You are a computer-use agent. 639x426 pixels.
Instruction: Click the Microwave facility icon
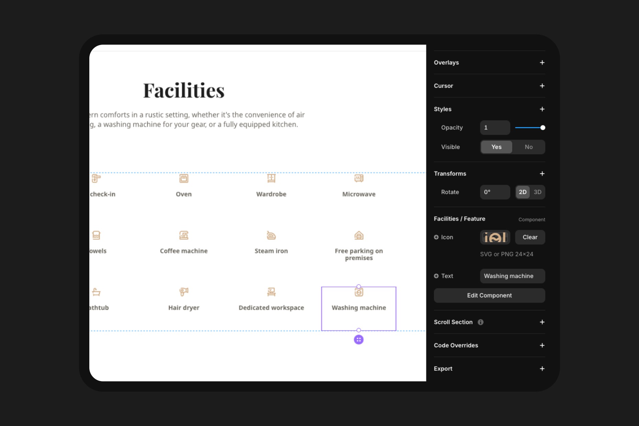tap(359, 178)
